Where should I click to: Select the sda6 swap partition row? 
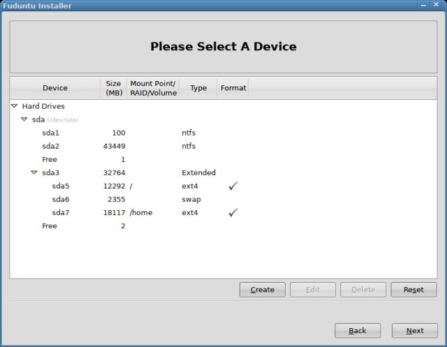pyautogui.click(x=223, y=199)
